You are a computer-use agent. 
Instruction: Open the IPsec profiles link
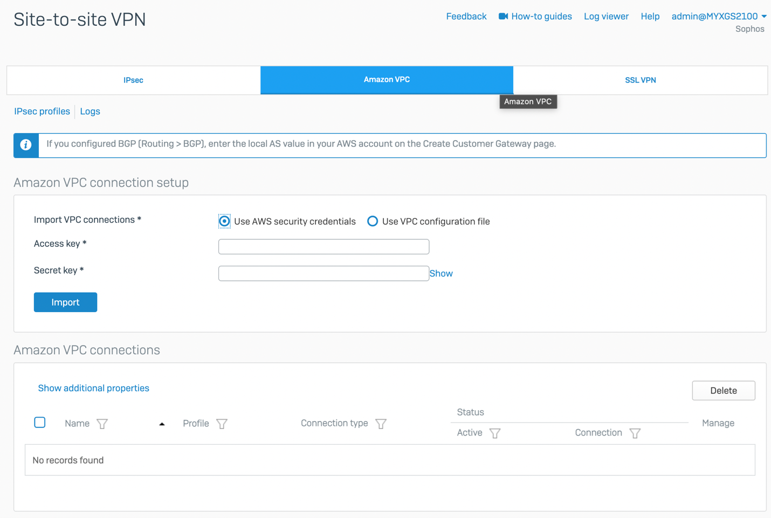pyautogui.click(x=42, y=112)
